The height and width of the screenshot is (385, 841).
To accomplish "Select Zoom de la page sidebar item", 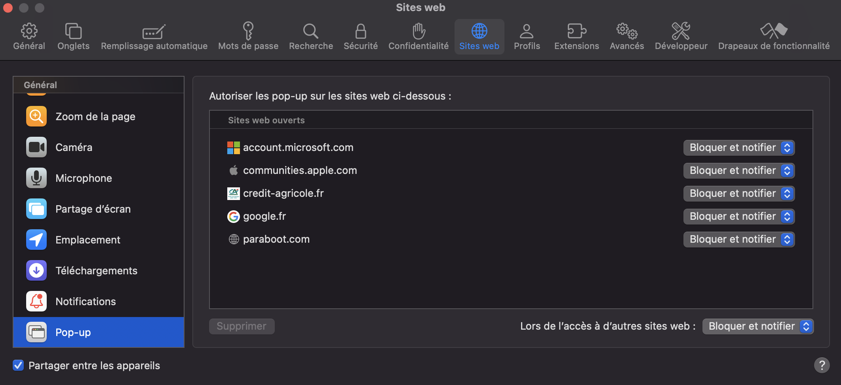I will [x=95, y=117].
